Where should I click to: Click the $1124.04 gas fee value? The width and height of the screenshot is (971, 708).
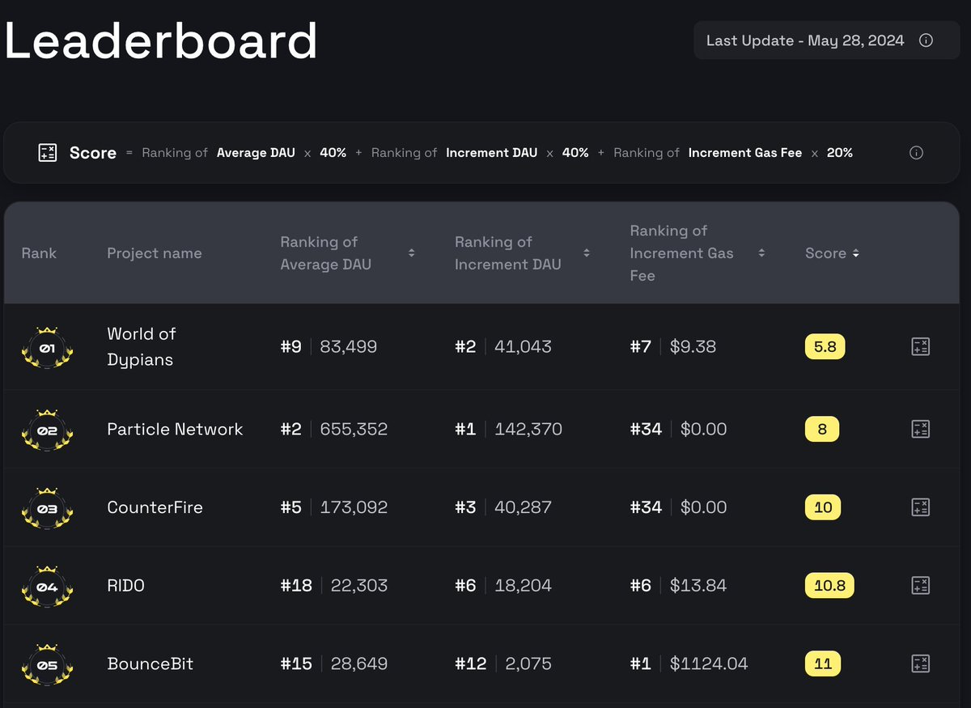pos(709,663)
